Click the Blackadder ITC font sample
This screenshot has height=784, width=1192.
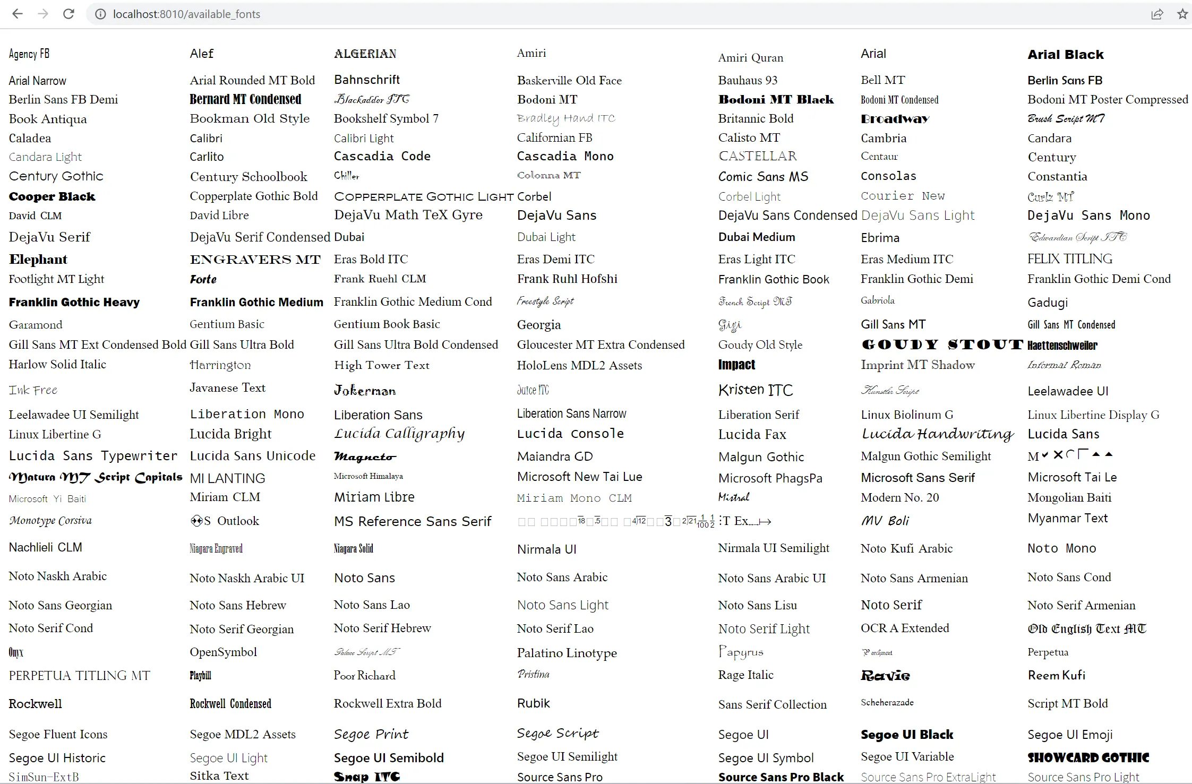(x=372, y=99)
